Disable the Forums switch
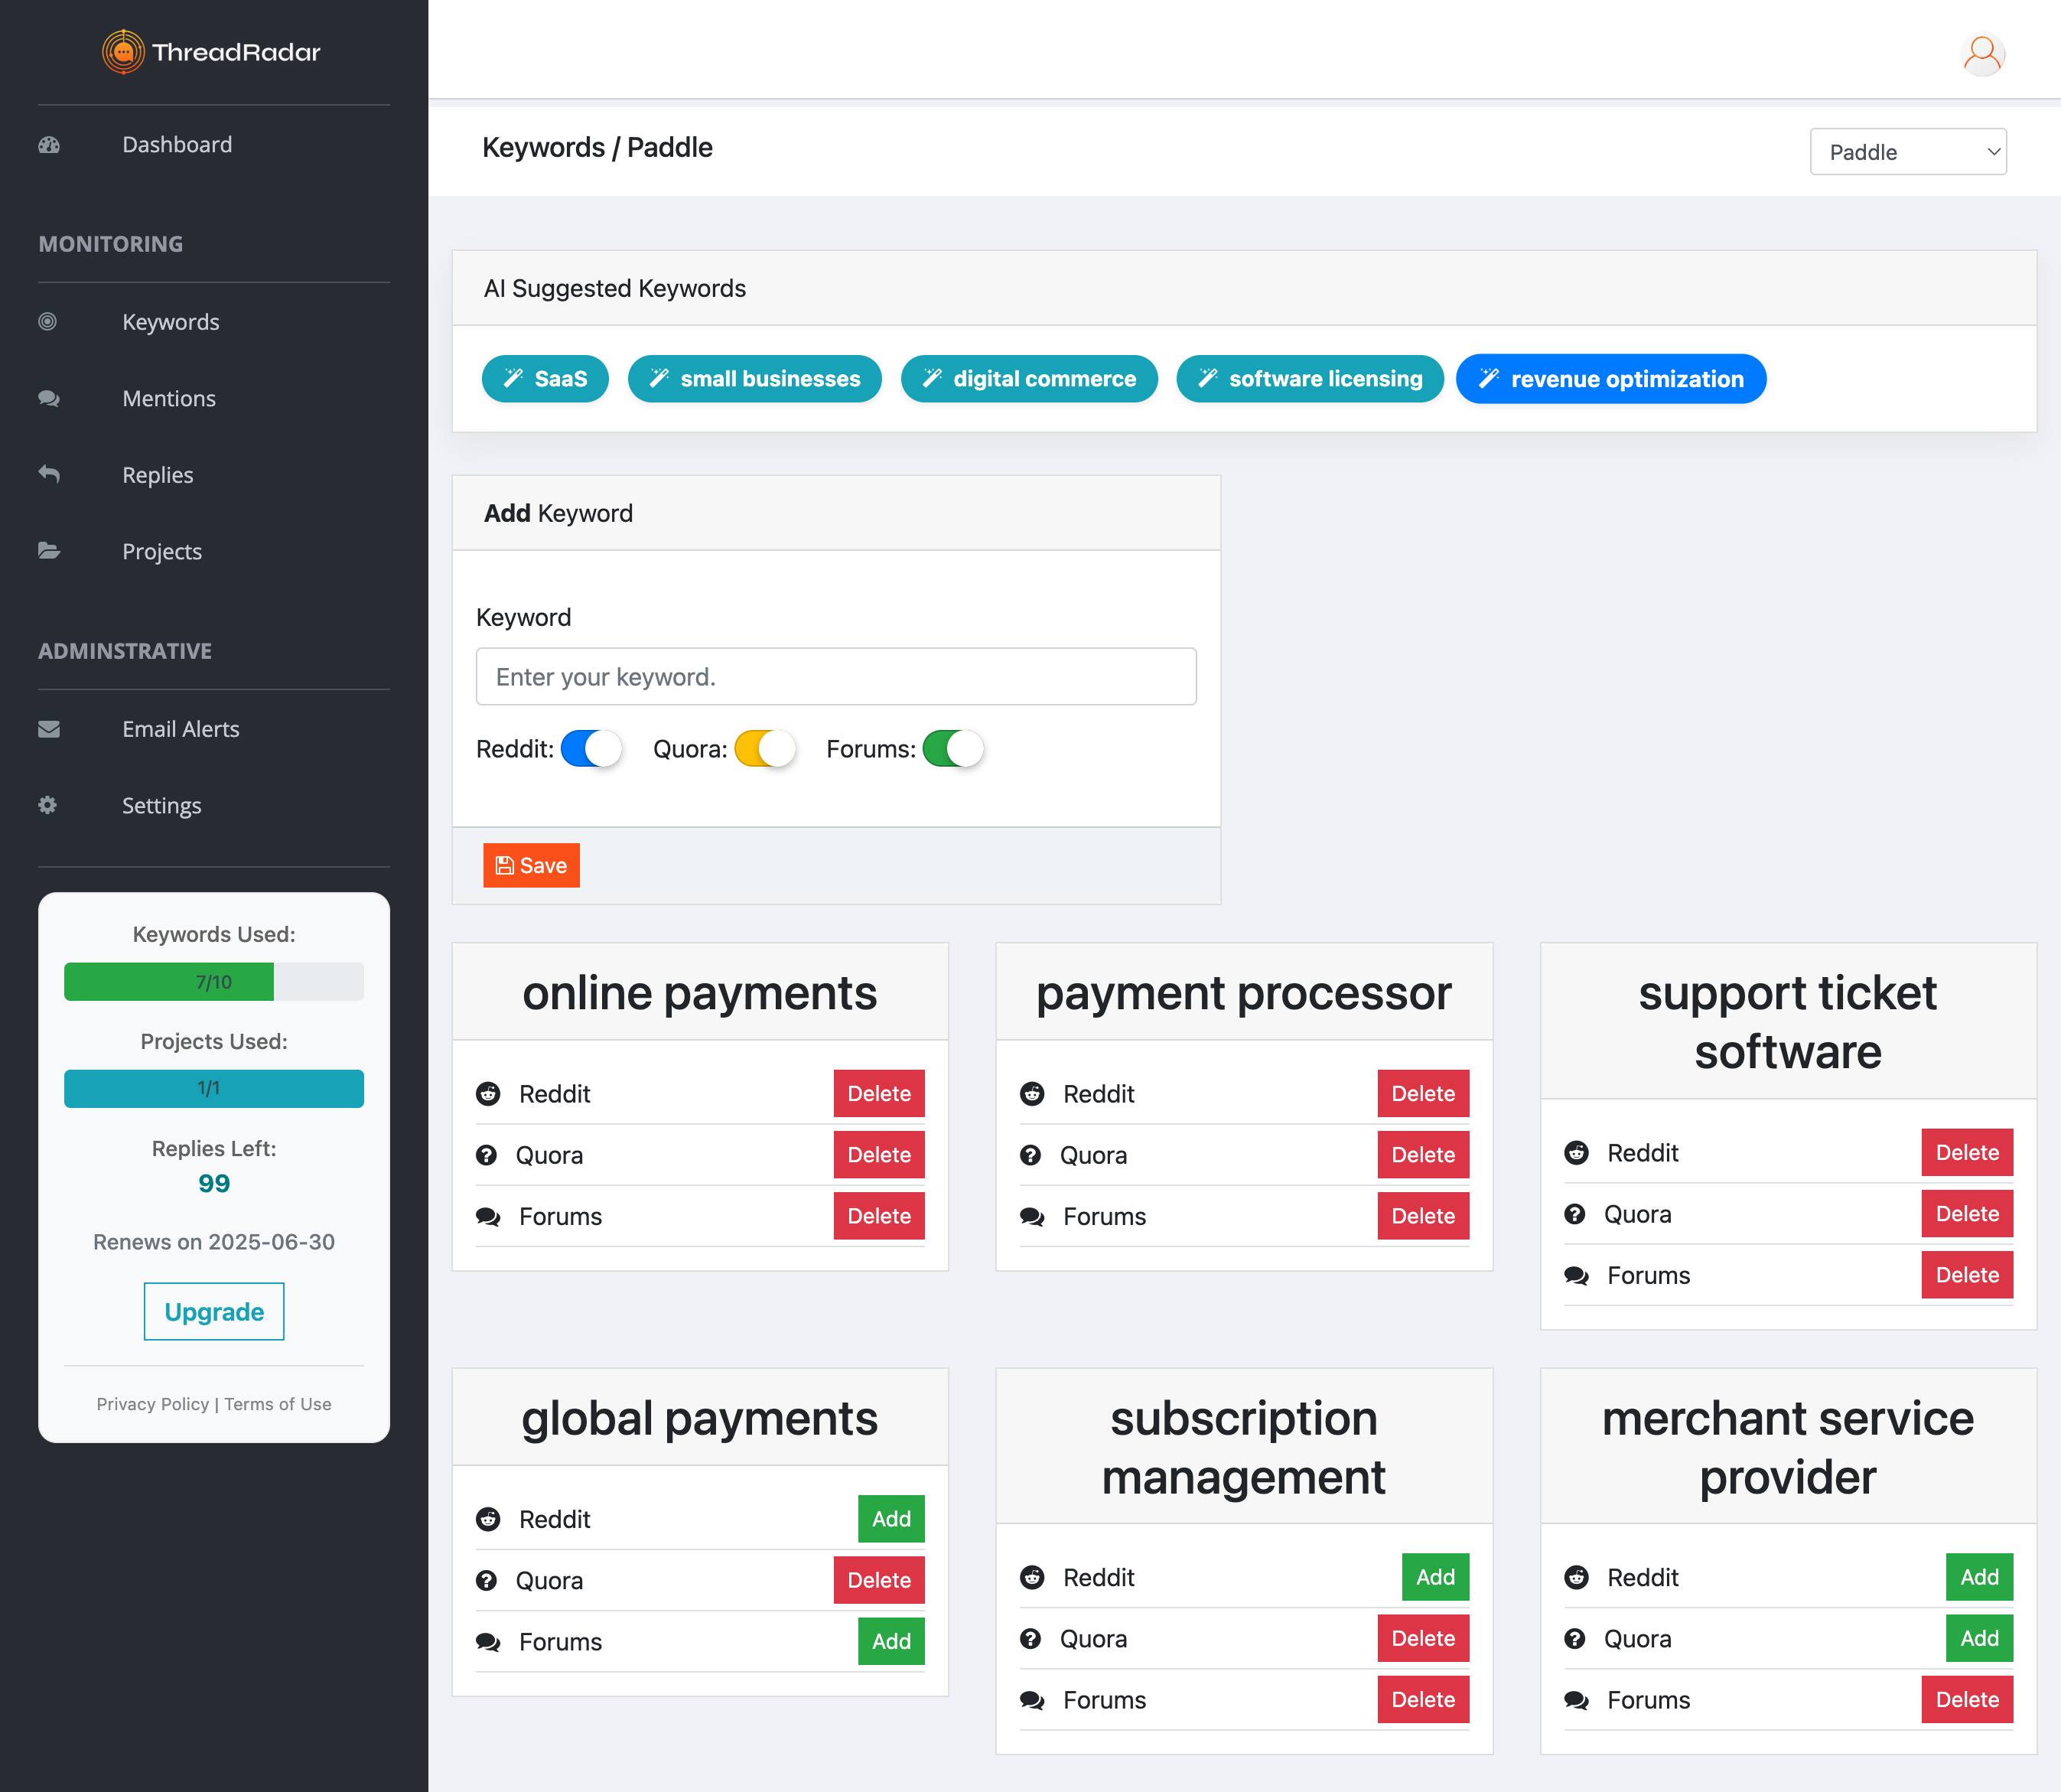This screenshot has height=1792, width=2061. (952, 749)
